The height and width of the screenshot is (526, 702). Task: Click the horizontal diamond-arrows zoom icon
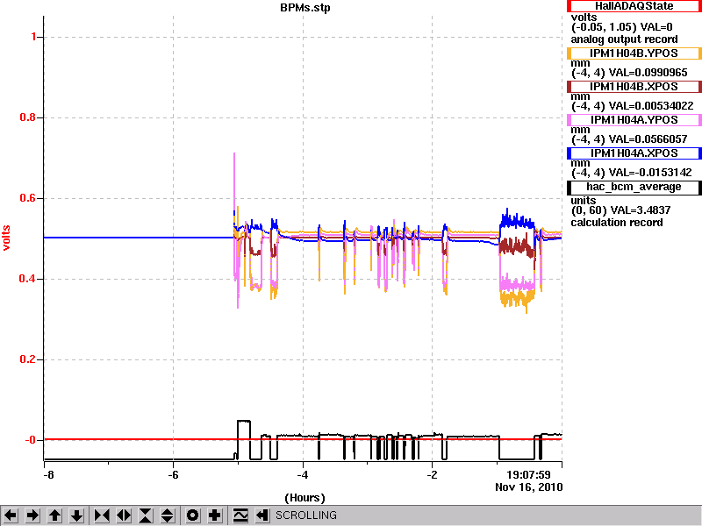point(124,515)
